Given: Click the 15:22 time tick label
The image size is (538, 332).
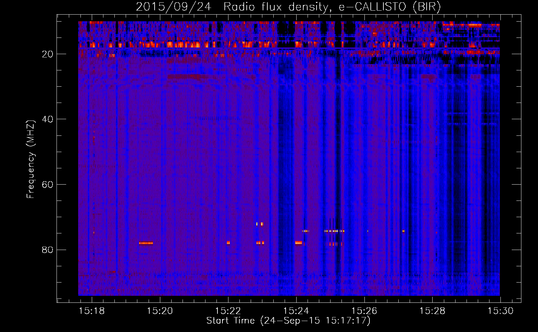Looking at the screenshot, I should 228,311.
